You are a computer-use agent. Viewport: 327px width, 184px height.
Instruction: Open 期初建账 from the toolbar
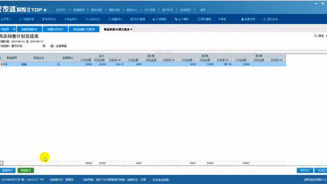204,19
